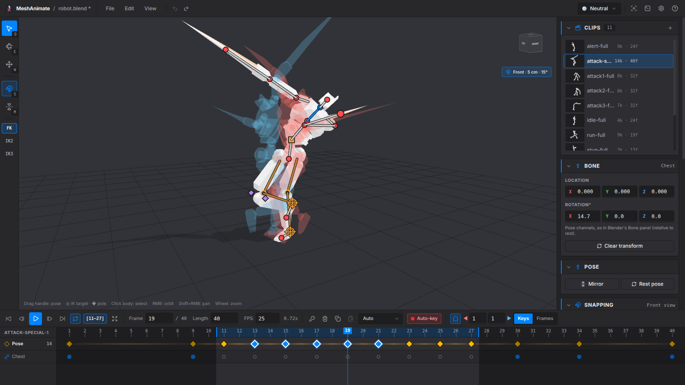Click the Rest pose button
Screen dimensions: 685x385
click(x=647, y=284)
